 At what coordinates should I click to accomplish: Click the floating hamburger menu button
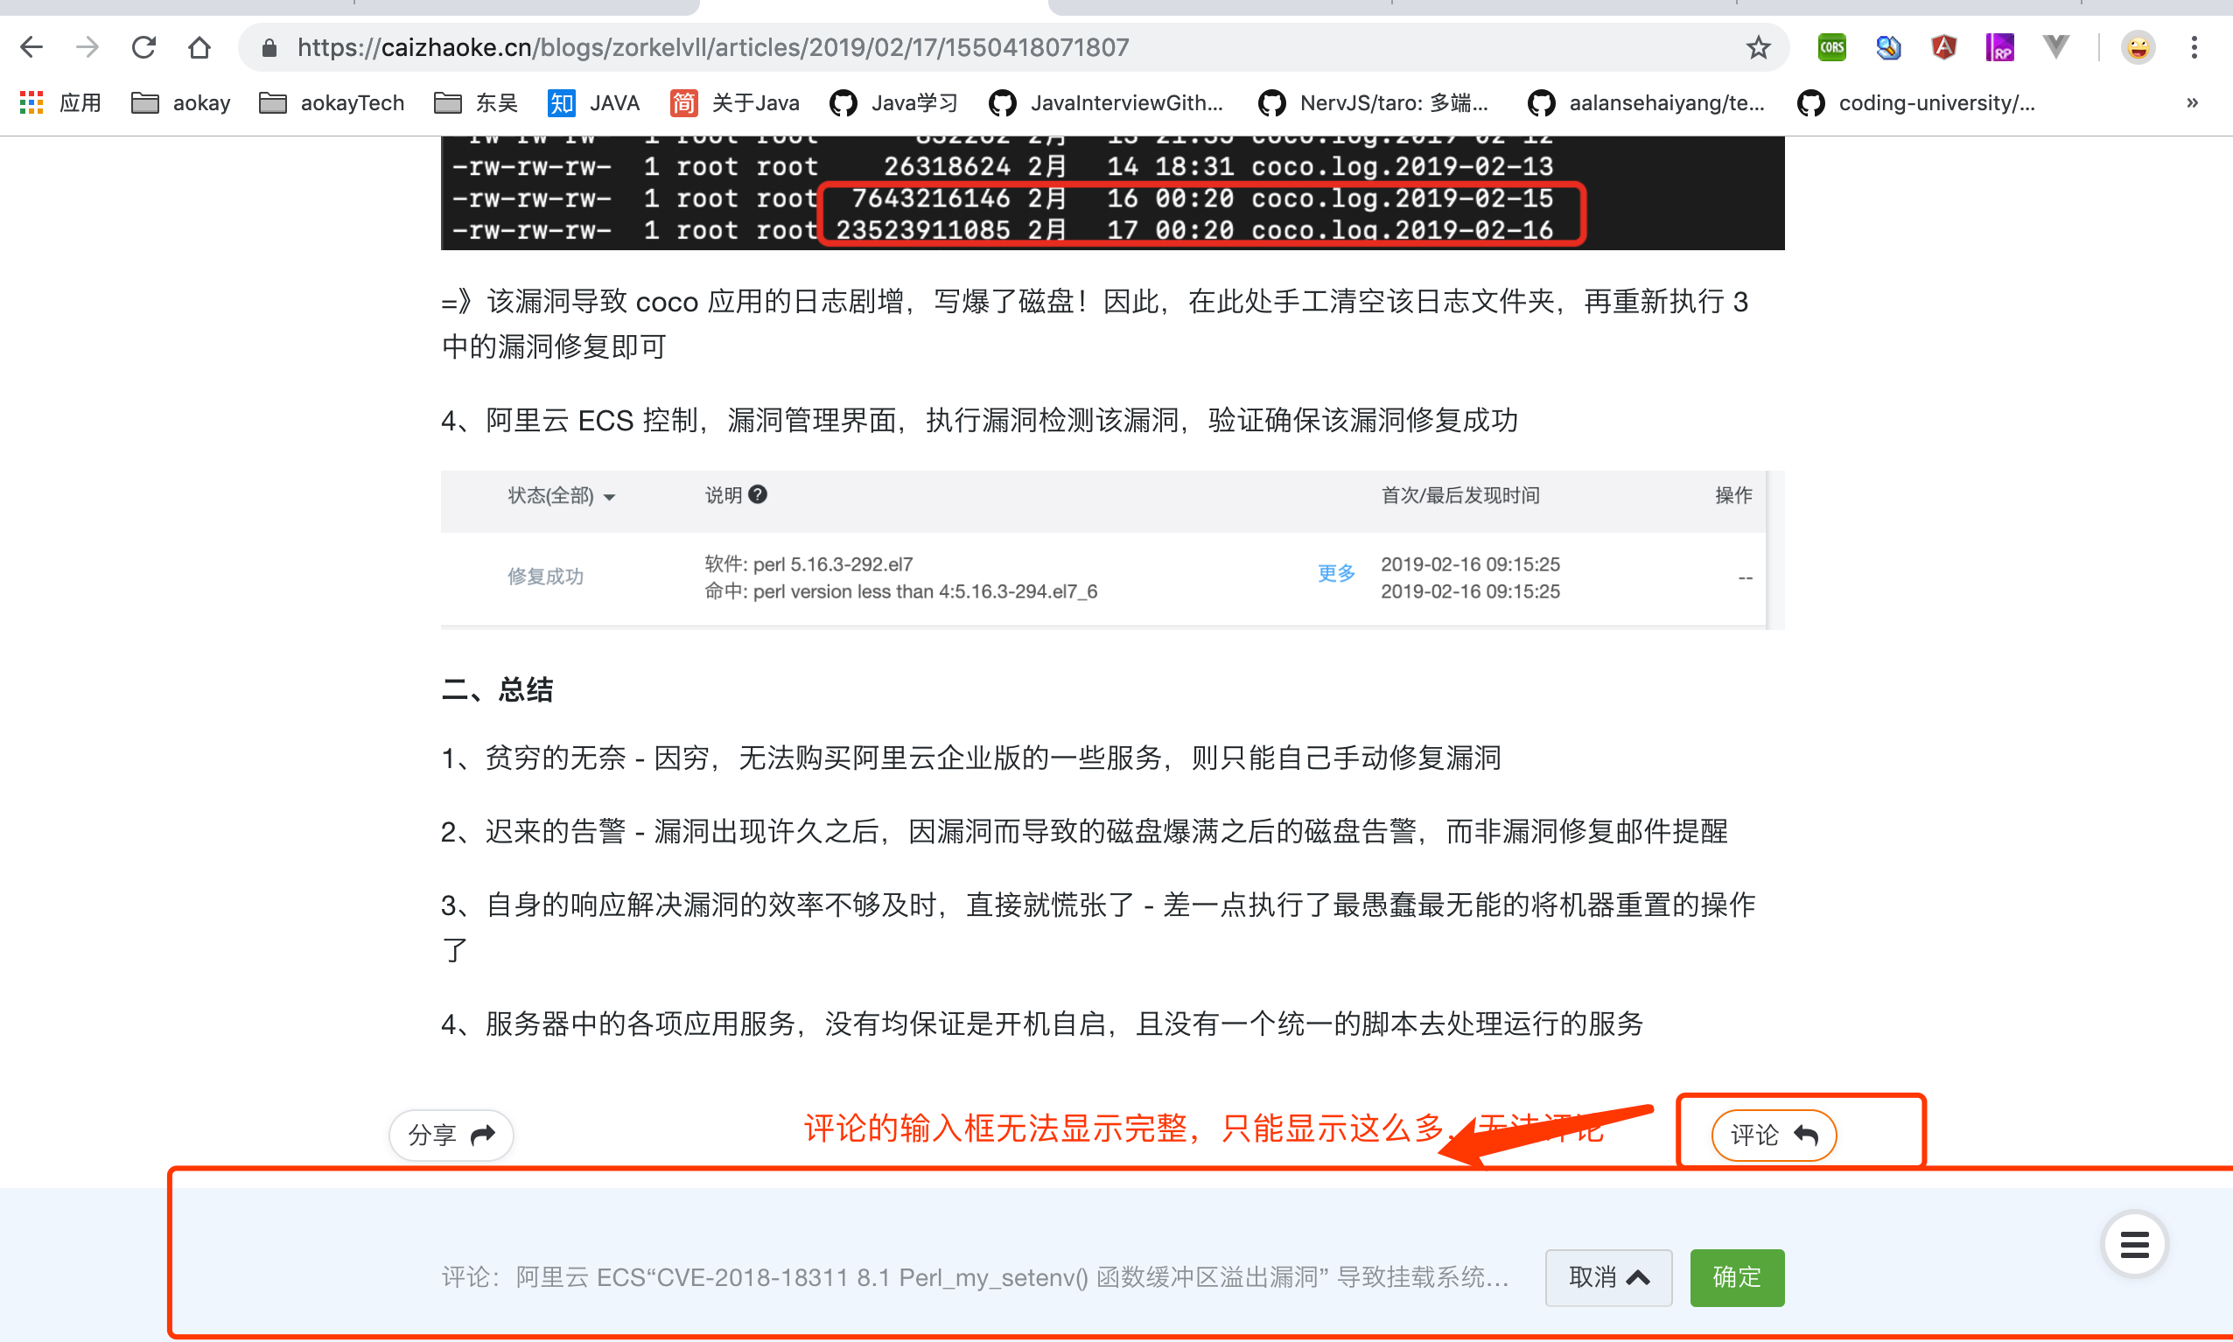pyautogui.click(x=2133, y=1244)
